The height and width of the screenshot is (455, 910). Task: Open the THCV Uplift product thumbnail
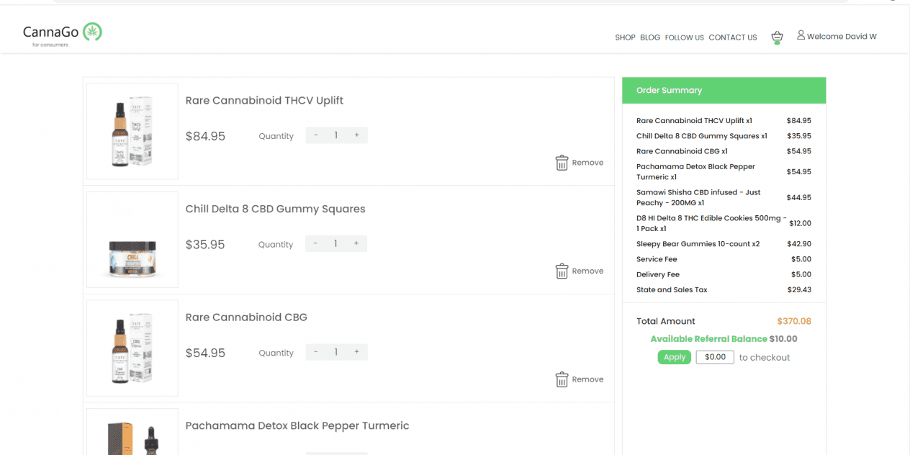tap(132, 131)
